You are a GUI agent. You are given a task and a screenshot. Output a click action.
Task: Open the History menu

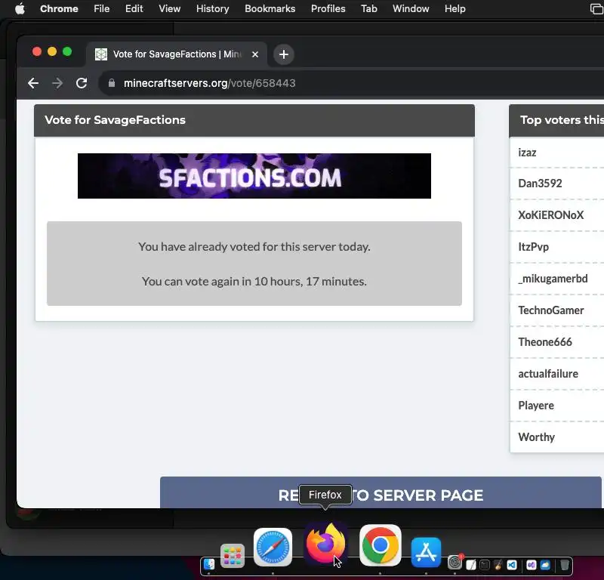point(213,8)
